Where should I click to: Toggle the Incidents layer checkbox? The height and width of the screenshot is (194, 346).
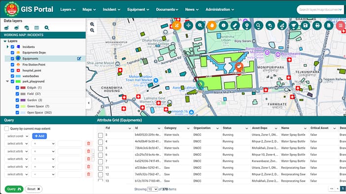click(x=12, y=47)
